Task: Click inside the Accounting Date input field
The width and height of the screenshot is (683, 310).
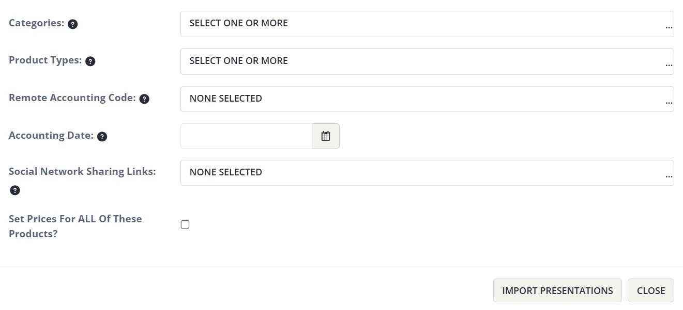Action: pos(246,136)
